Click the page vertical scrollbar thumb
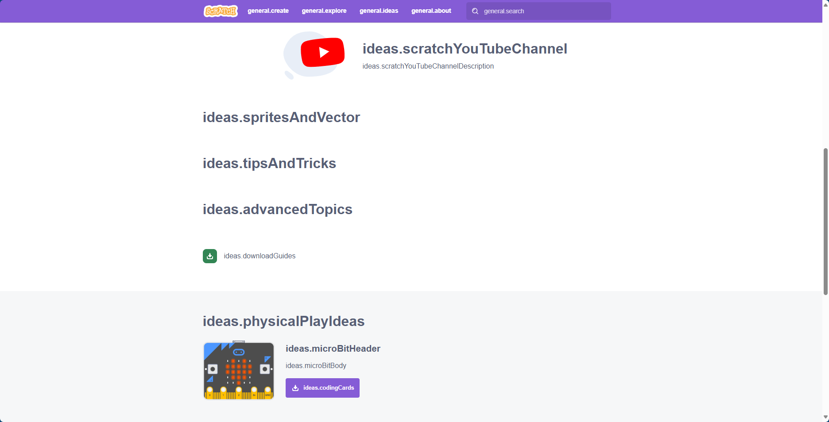The image size is (829, 422). click(x=825, y=221)
